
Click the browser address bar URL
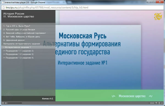47,8
